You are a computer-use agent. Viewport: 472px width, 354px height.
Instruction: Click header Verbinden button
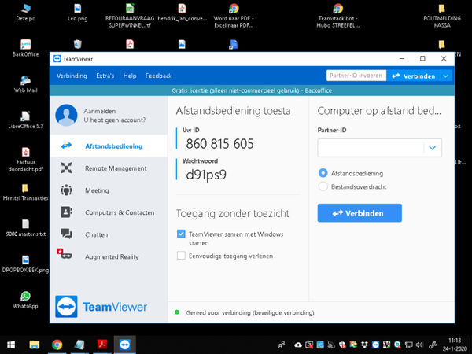pyautogui.click(x=413, y=76)
